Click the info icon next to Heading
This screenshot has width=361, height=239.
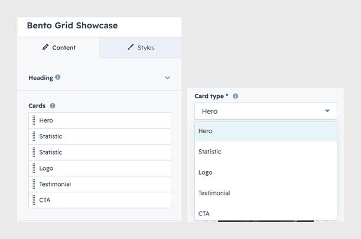tap(58, 77)
